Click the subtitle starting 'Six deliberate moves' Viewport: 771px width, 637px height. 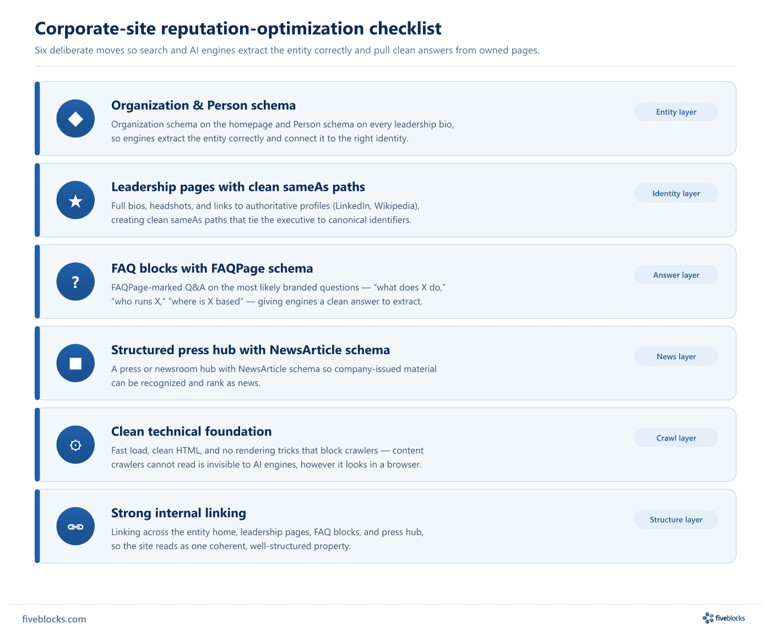point(287,50)
